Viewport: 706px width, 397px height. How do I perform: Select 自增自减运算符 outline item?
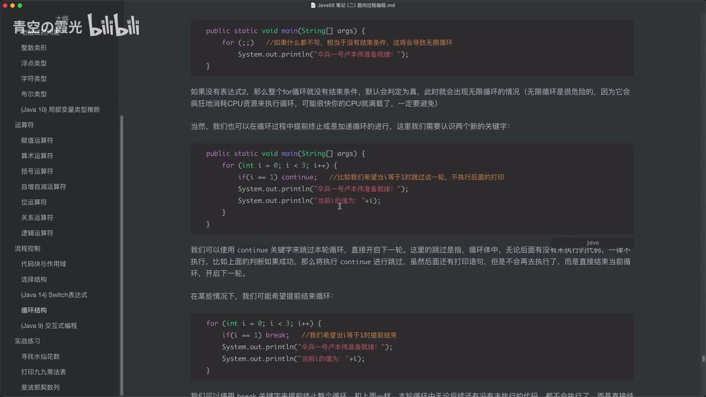[44, 187]
